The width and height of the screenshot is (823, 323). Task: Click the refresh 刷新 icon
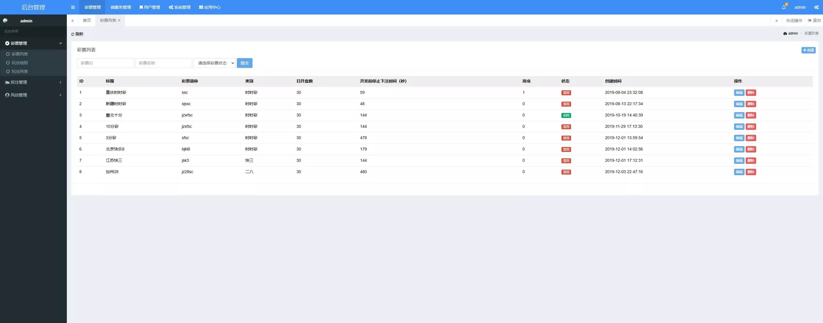click(x=73, y=34)
